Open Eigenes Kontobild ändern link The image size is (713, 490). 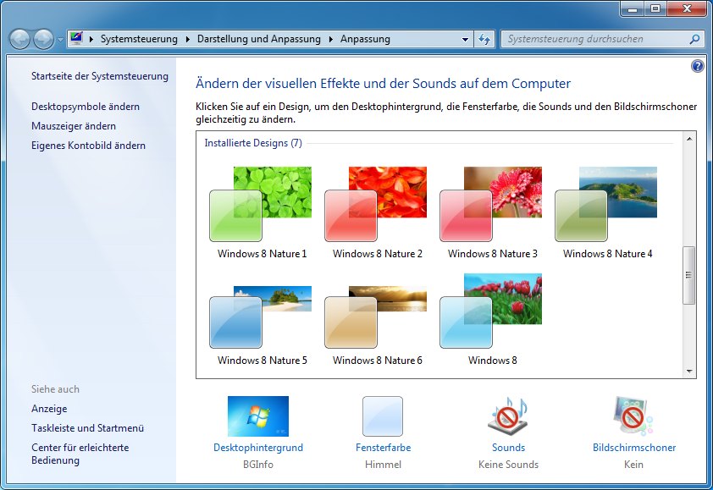(x=88, y=146)
